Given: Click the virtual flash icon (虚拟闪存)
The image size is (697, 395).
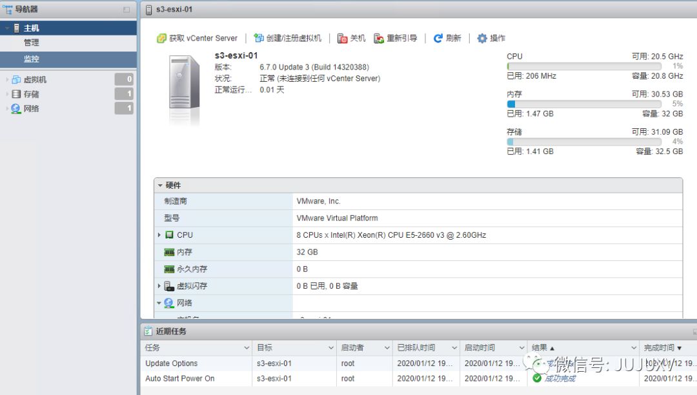Looking at the screenshot, I should click(x=169, y=286).
